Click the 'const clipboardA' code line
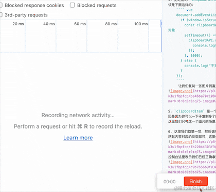Image resolution: width=216 pixels, height=192 pixels. pyautogui.click(x=200, y=25)
